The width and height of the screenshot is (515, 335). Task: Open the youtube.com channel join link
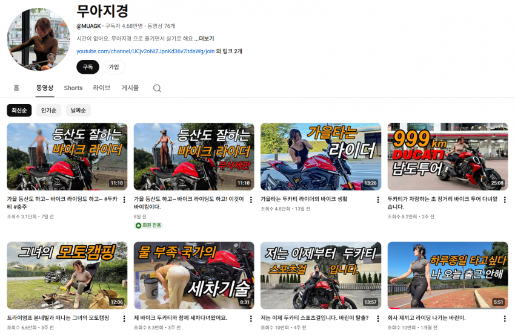pos(145,51)
